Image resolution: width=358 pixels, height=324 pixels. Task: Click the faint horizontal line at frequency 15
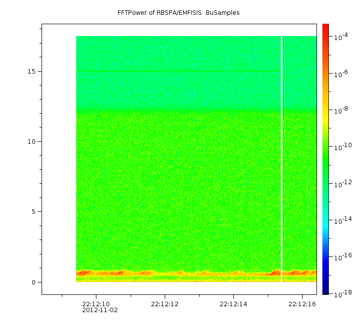tap(178, 72)
